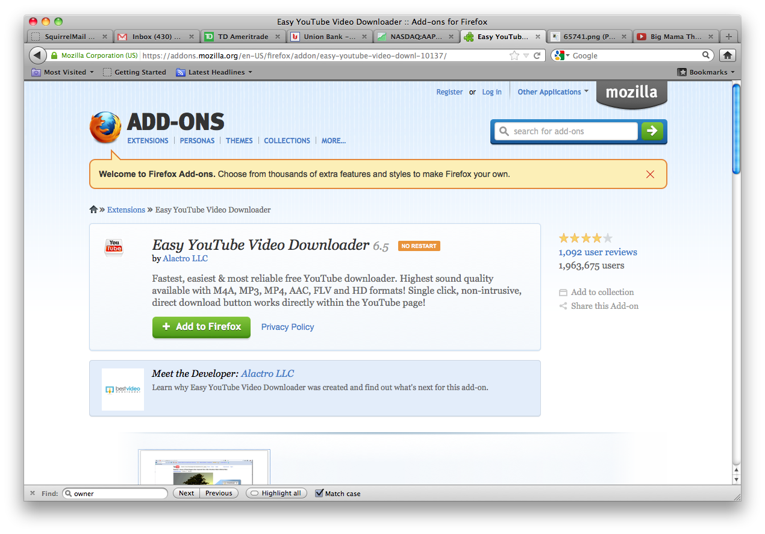The height and width of the screenshot is (534, 765).
Task: Focus the search for add-ons field
Action: 566,131
